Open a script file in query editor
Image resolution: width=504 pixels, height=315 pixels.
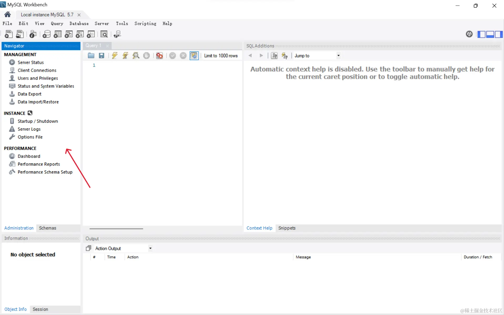[91, 55]
